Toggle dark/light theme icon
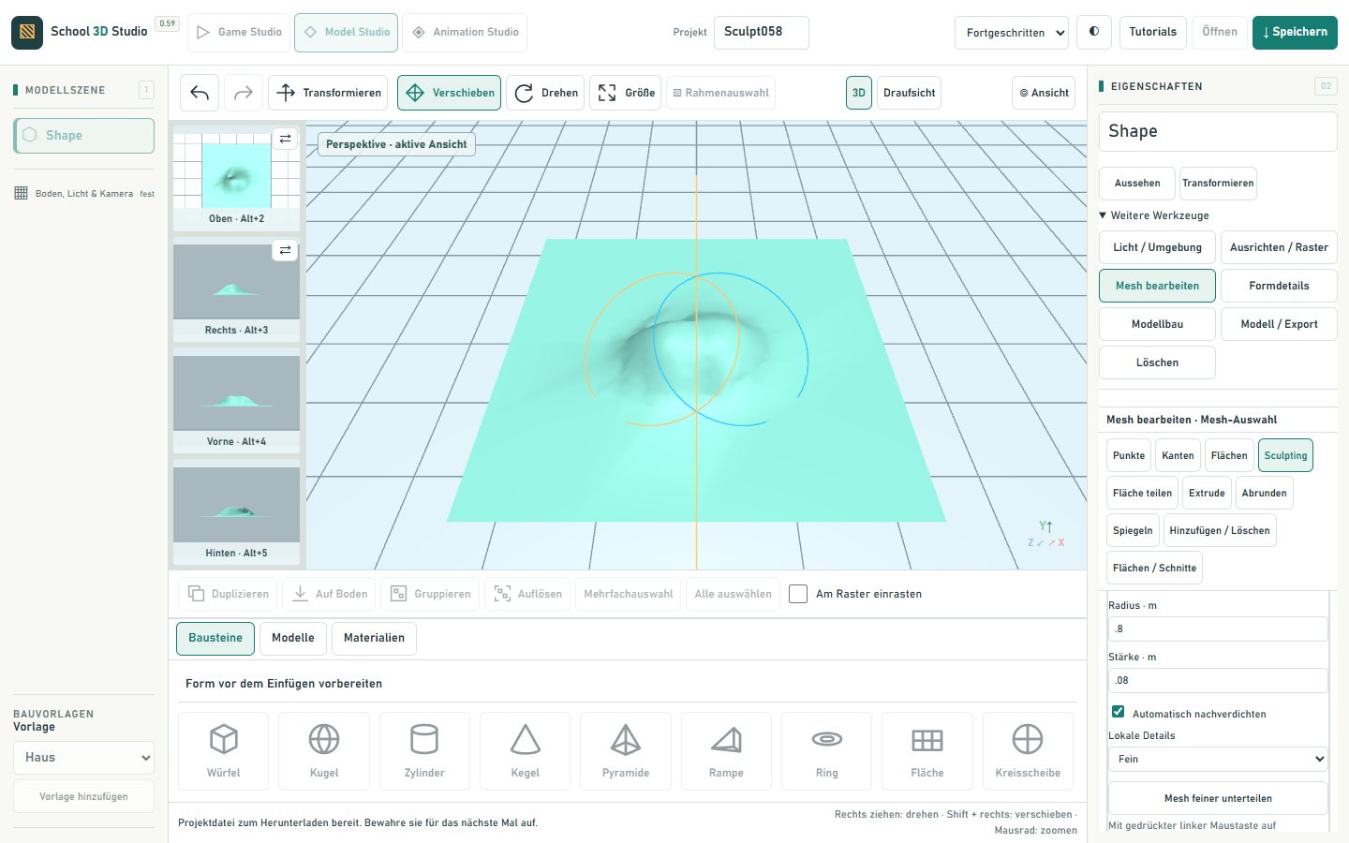The height and width of the screenshot is (843, 1349). 1094,32
